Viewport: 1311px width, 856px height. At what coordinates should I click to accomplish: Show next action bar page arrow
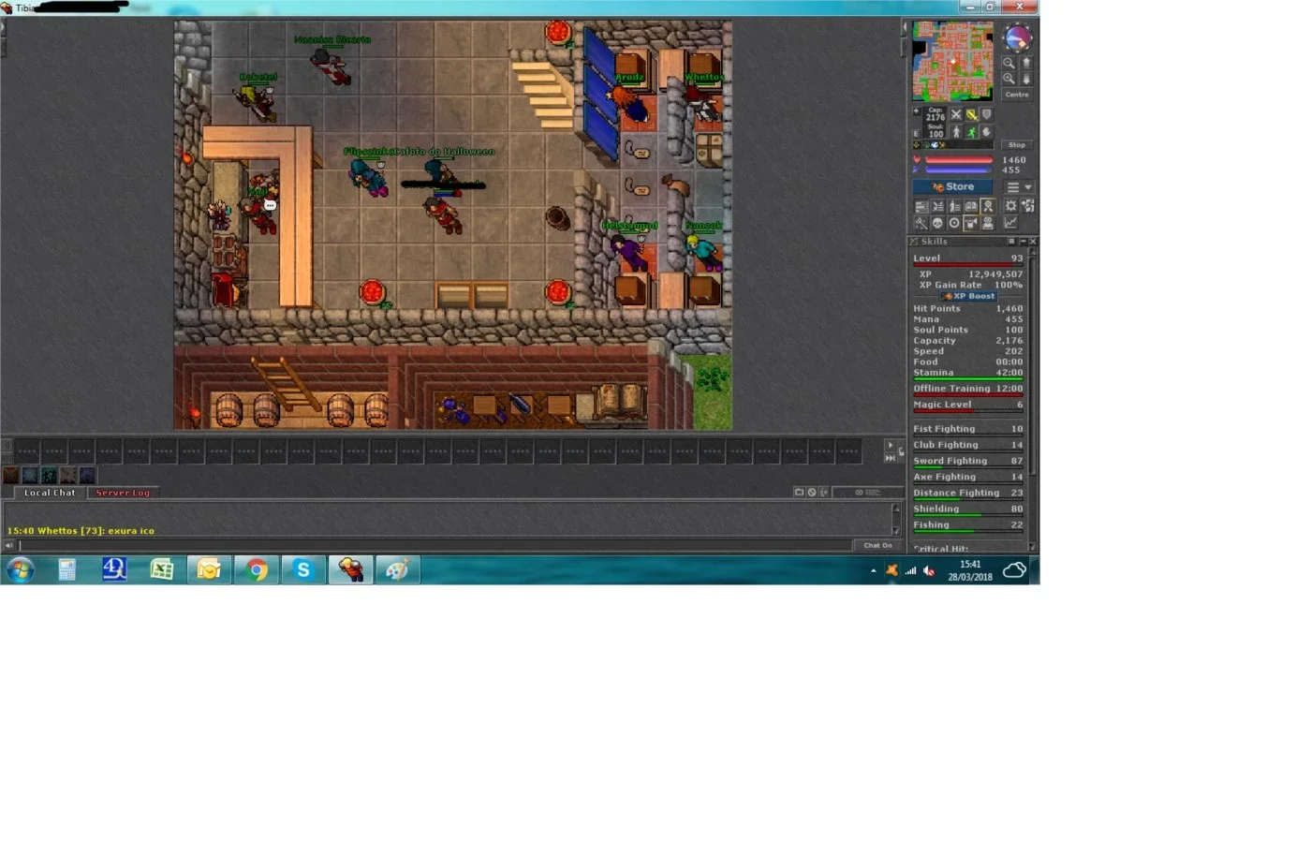coord(891,444)
